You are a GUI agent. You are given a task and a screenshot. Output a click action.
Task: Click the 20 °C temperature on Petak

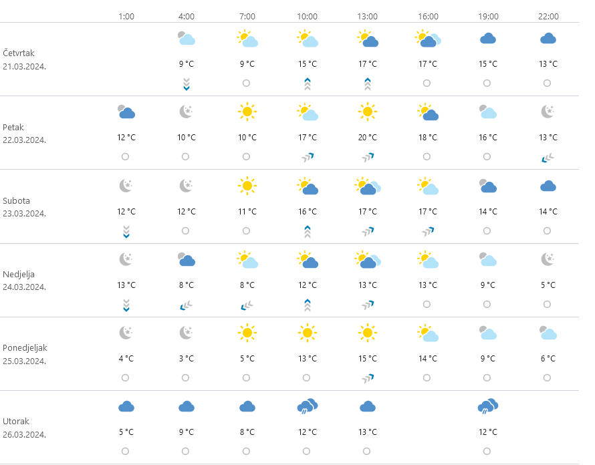pos(367,138)
